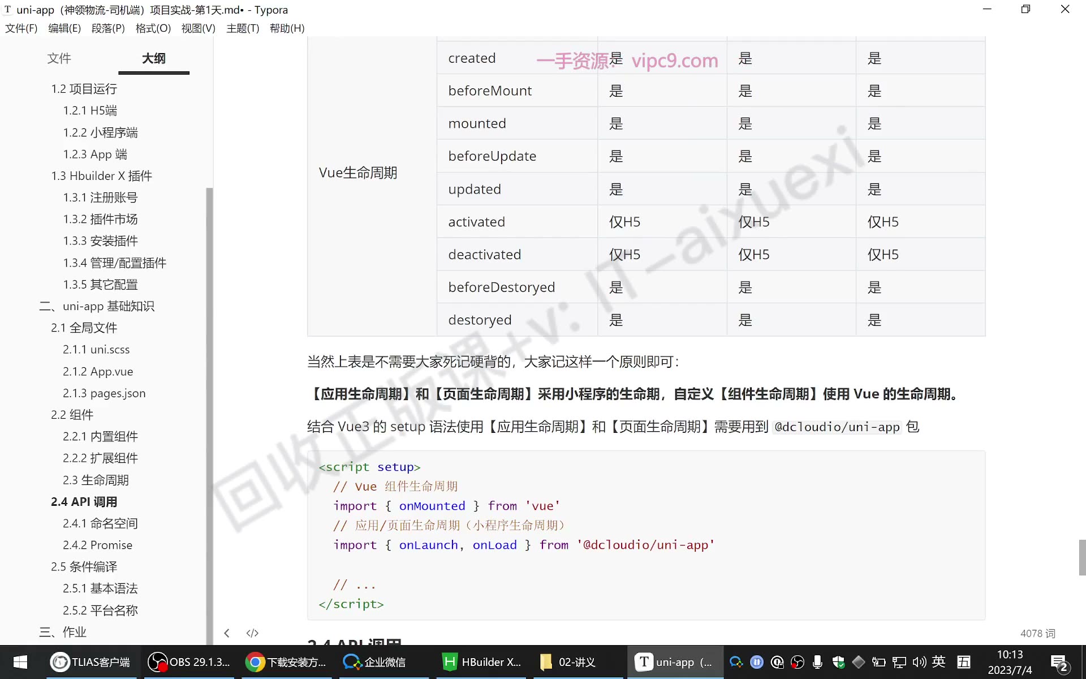Switch to HBuilder X taskbar app
1086x679 pixels.
(482, 662)
